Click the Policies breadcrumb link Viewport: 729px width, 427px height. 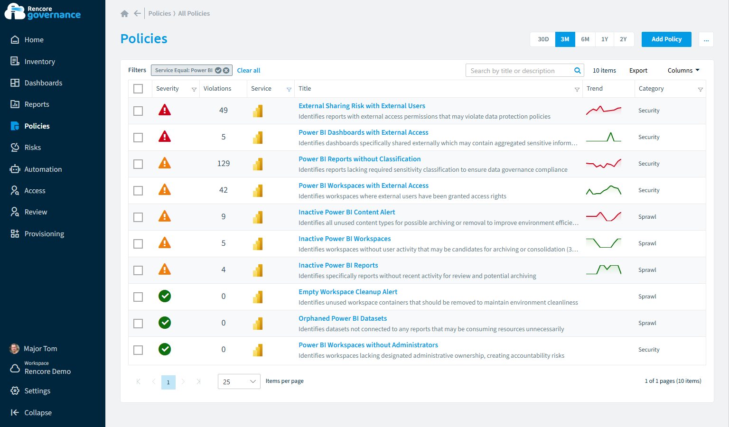159,13
